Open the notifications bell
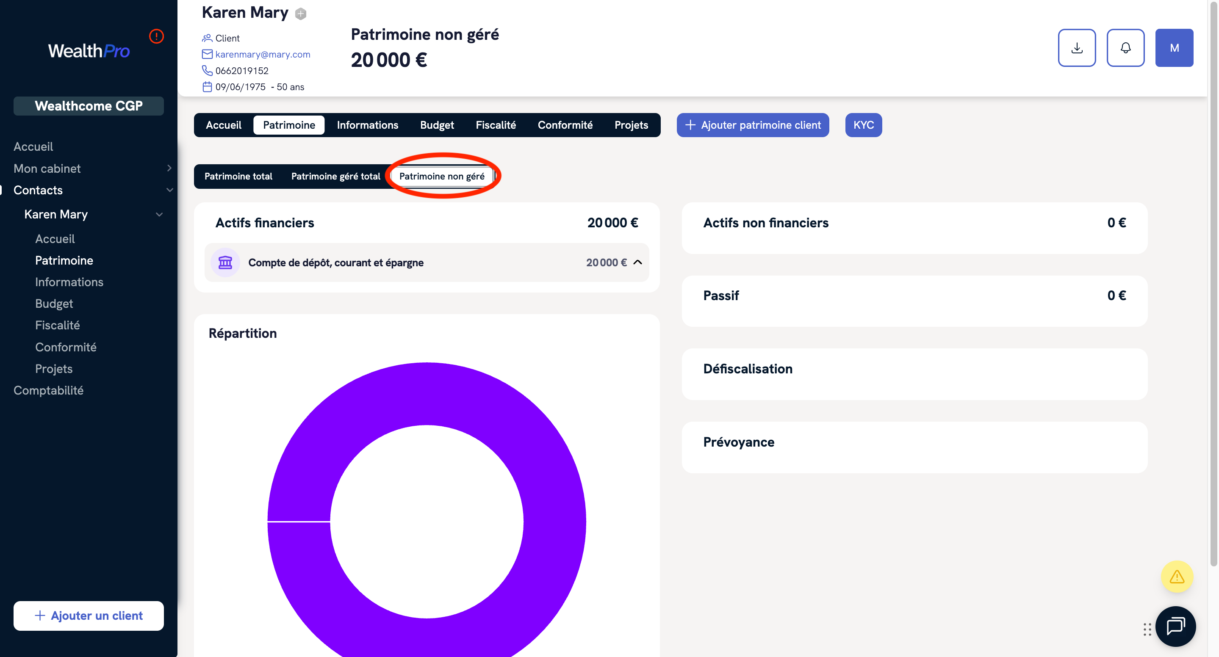The width and height of the screenshot is (1219, 657). point(1125,48)
